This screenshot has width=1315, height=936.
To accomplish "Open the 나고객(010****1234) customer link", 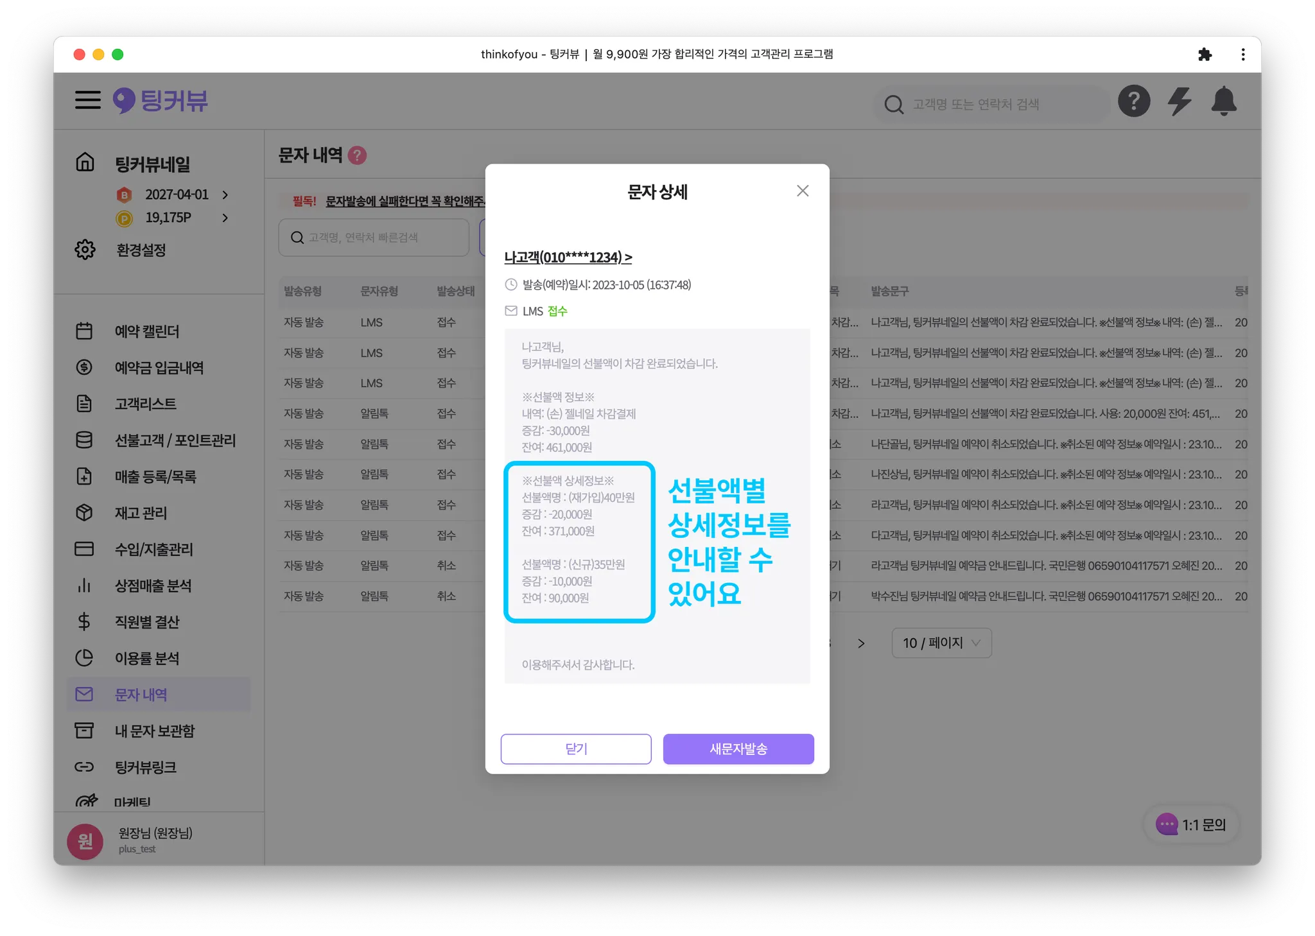I will coord(568,257).
